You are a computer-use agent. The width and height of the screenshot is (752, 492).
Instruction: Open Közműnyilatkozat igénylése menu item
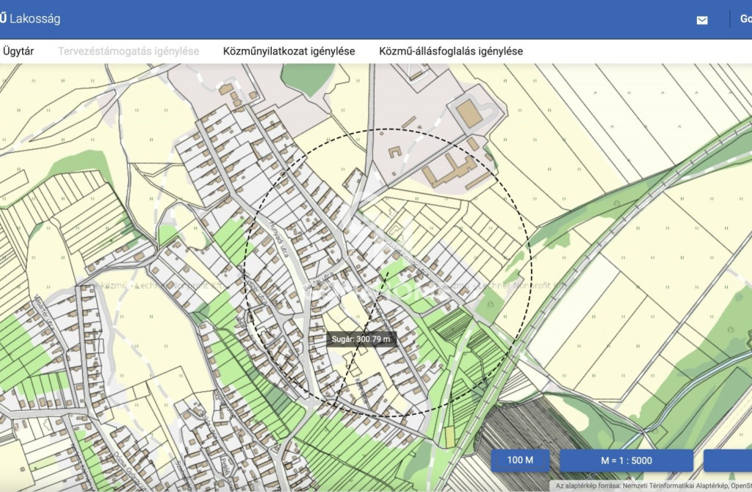click(289, 51)
